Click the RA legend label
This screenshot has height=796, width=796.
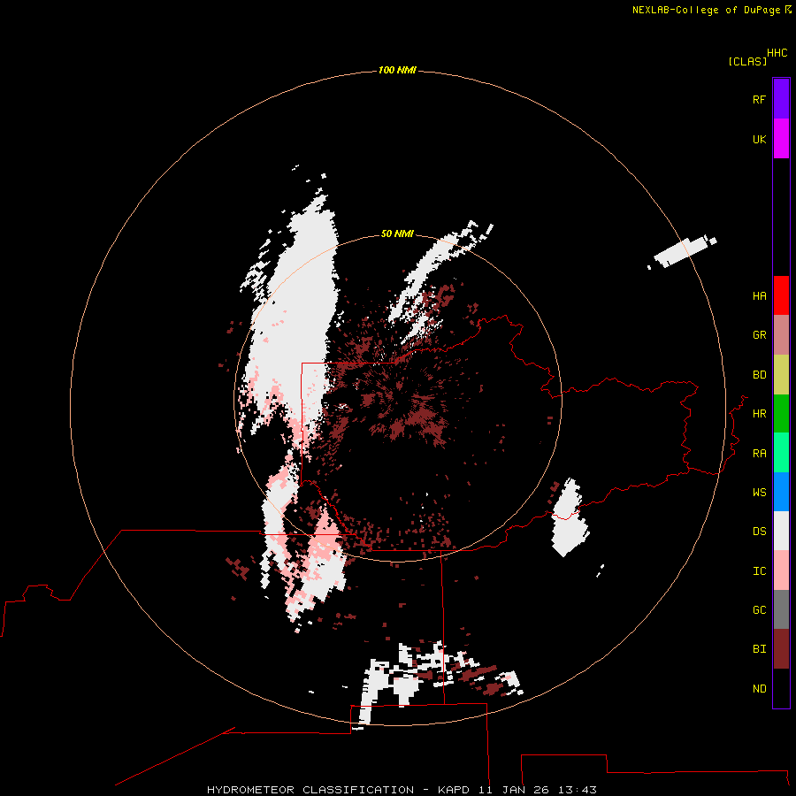click(760, 454)
